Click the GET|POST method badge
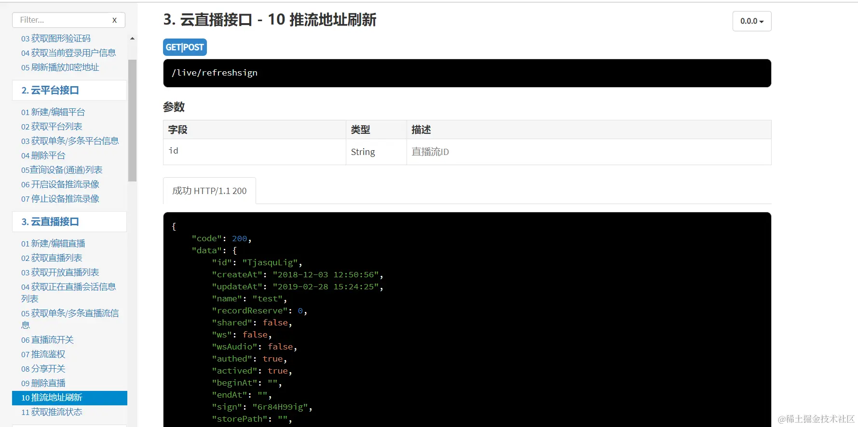This screenshot has height=427, width=858. pos(185,47)
